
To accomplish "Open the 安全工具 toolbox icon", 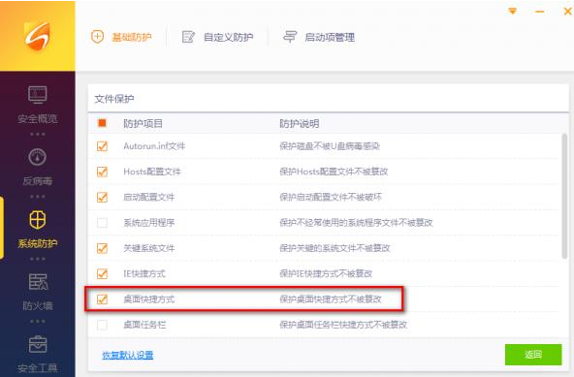I will pos(38,344).
